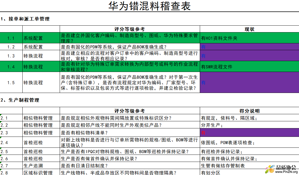Click cell 生管有做结存管制表
Screen dimensions: 299x175
point(249,165)
